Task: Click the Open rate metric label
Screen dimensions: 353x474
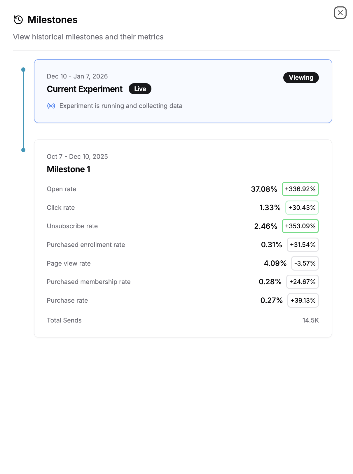Action: click(61, 189)
